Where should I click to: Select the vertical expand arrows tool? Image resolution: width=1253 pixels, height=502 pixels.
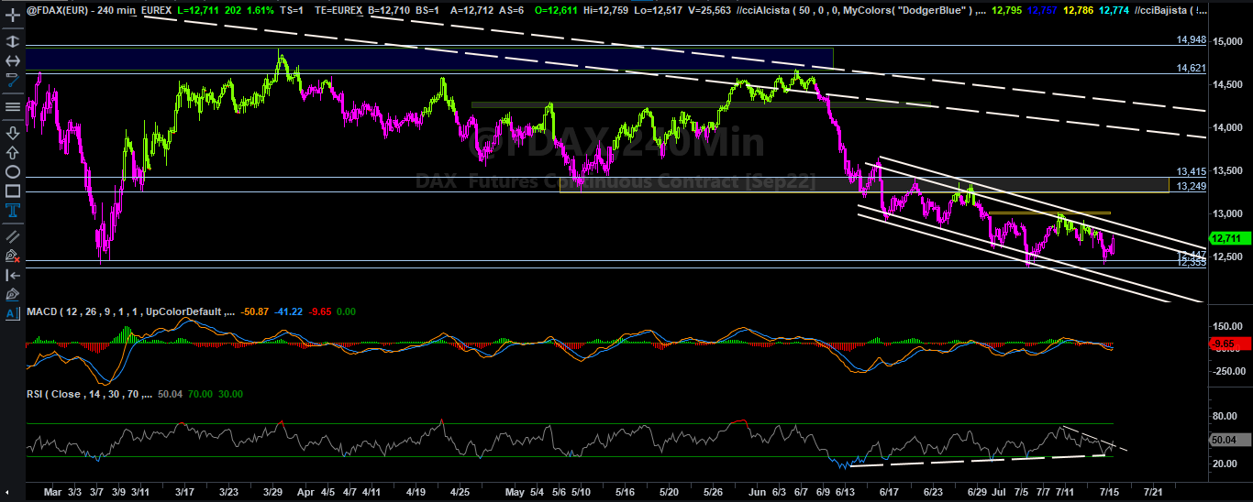tap(12, 41)
